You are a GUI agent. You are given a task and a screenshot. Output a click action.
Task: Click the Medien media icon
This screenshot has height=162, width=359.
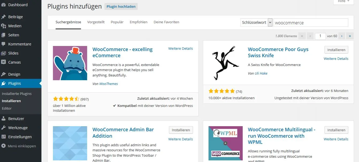(3, 26)
